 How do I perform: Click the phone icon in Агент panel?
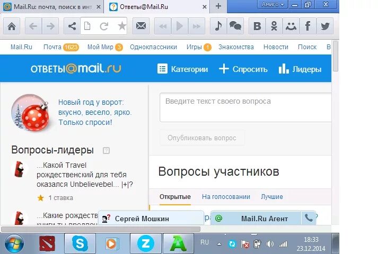tap(309, 218)
